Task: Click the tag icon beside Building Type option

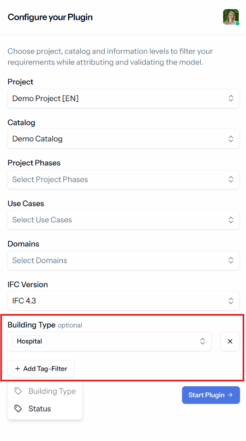Action: pyautogui.click(x=18, y=391)
